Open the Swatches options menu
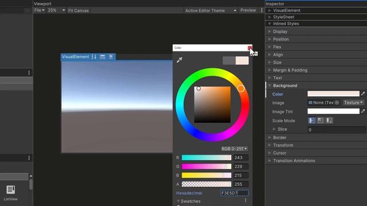The image size is (367, 206). click(245, 200)
